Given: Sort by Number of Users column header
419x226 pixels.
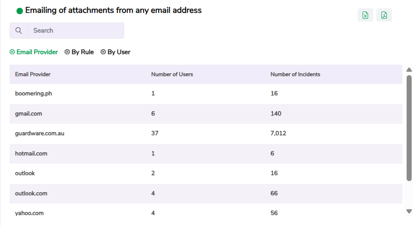Looking at the screenshot, I should pyautogui.click(x=172, y=74).
